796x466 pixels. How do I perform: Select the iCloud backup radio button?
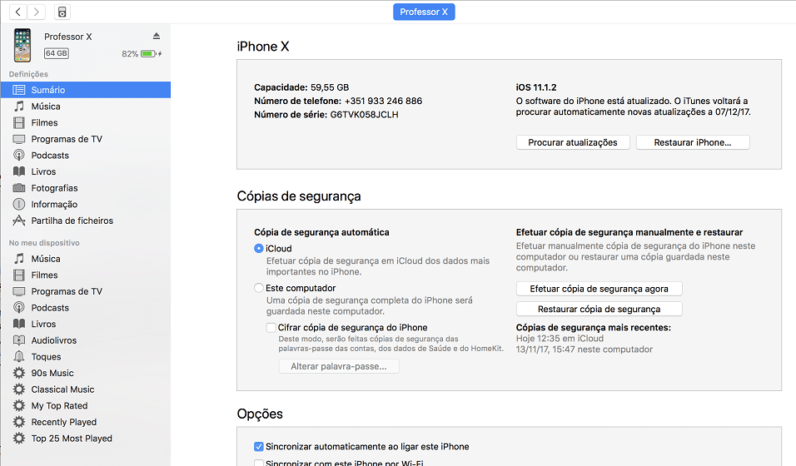[258, 248]
